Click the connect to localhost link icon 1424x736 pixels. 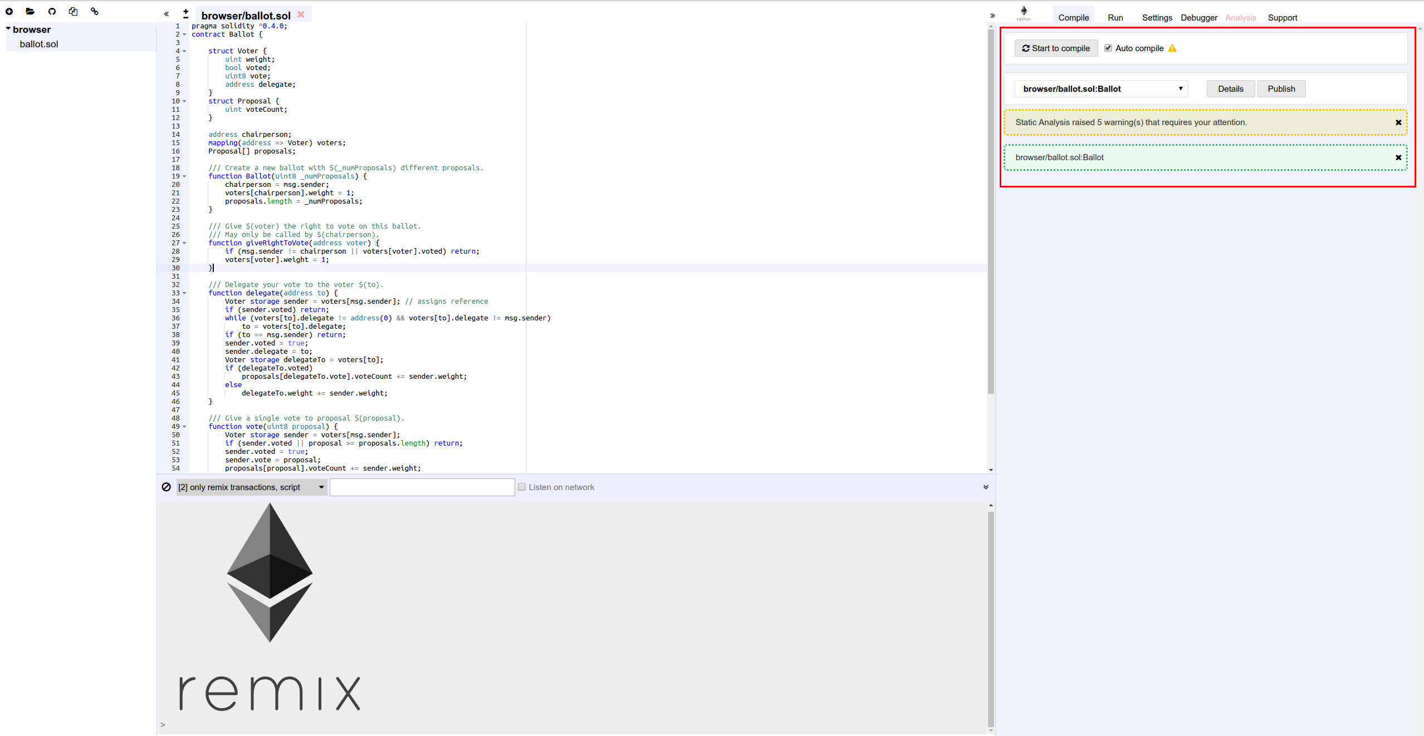tap(95, 11)
